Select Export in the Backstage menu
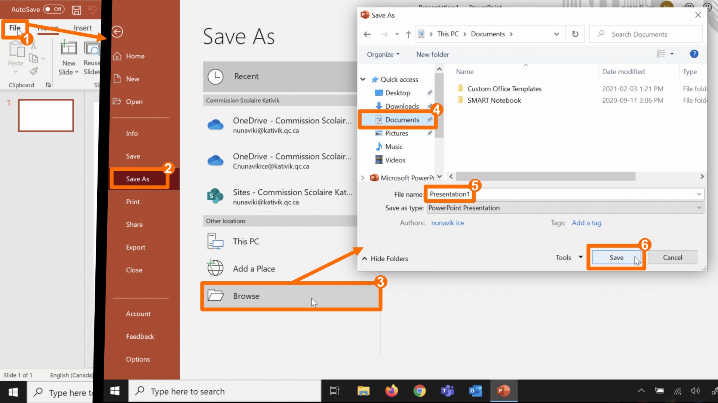This screenshot has width=718, height=403. click(x=135, y=247)
